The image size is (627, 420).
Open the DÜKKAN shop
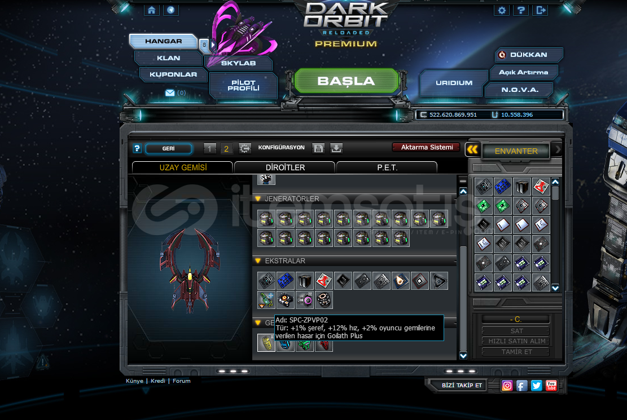[x=529, y=55]
